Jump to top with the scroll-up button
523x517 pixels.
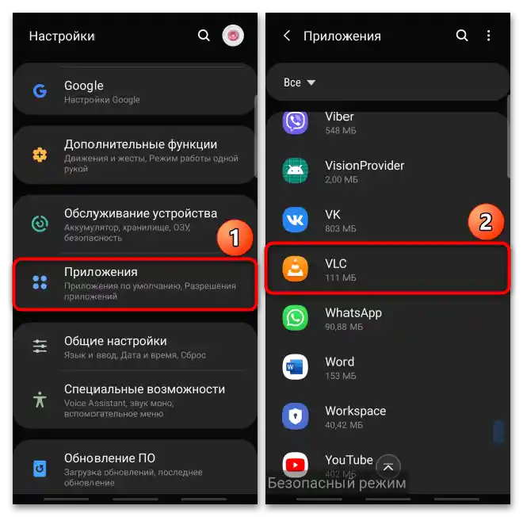[388, 466]
